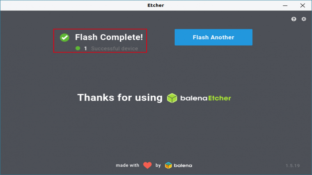Click the red heart icon in footer
This screenshot has width=312, height=175.
tap(147, 165)
